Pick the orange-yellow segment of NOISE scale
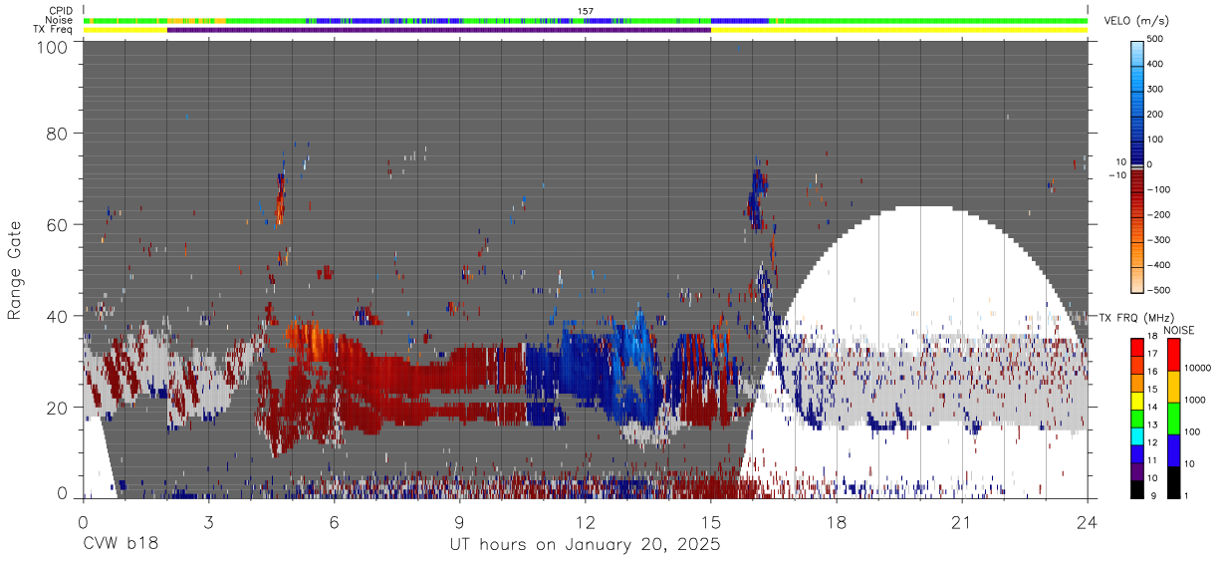The width and height of the screenshot is (1223, 565). click(x=1173, y=386)
